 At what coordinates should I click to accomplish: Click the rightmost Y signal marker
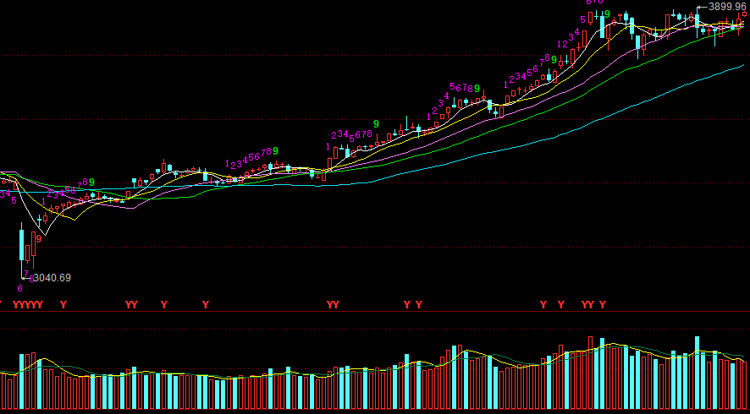click(x=603, y=304)
